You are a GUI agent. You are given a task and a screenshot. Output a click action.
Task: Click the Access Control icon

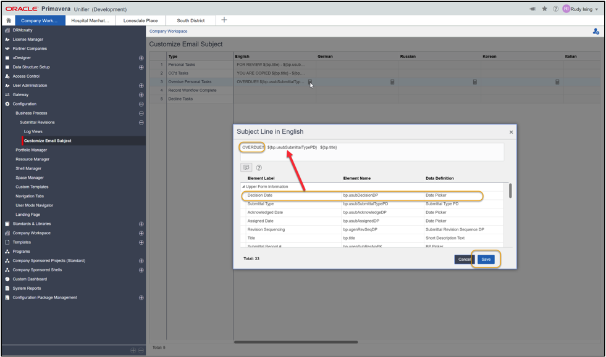[x=7, y=76]
